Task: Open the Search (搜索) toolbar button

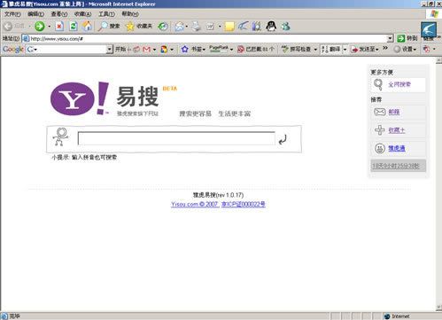Action: pos(109,27)
